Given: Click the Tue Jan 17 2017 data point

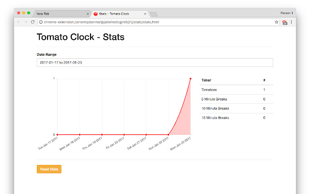Looking at the screenshot, I should point(58,135).
